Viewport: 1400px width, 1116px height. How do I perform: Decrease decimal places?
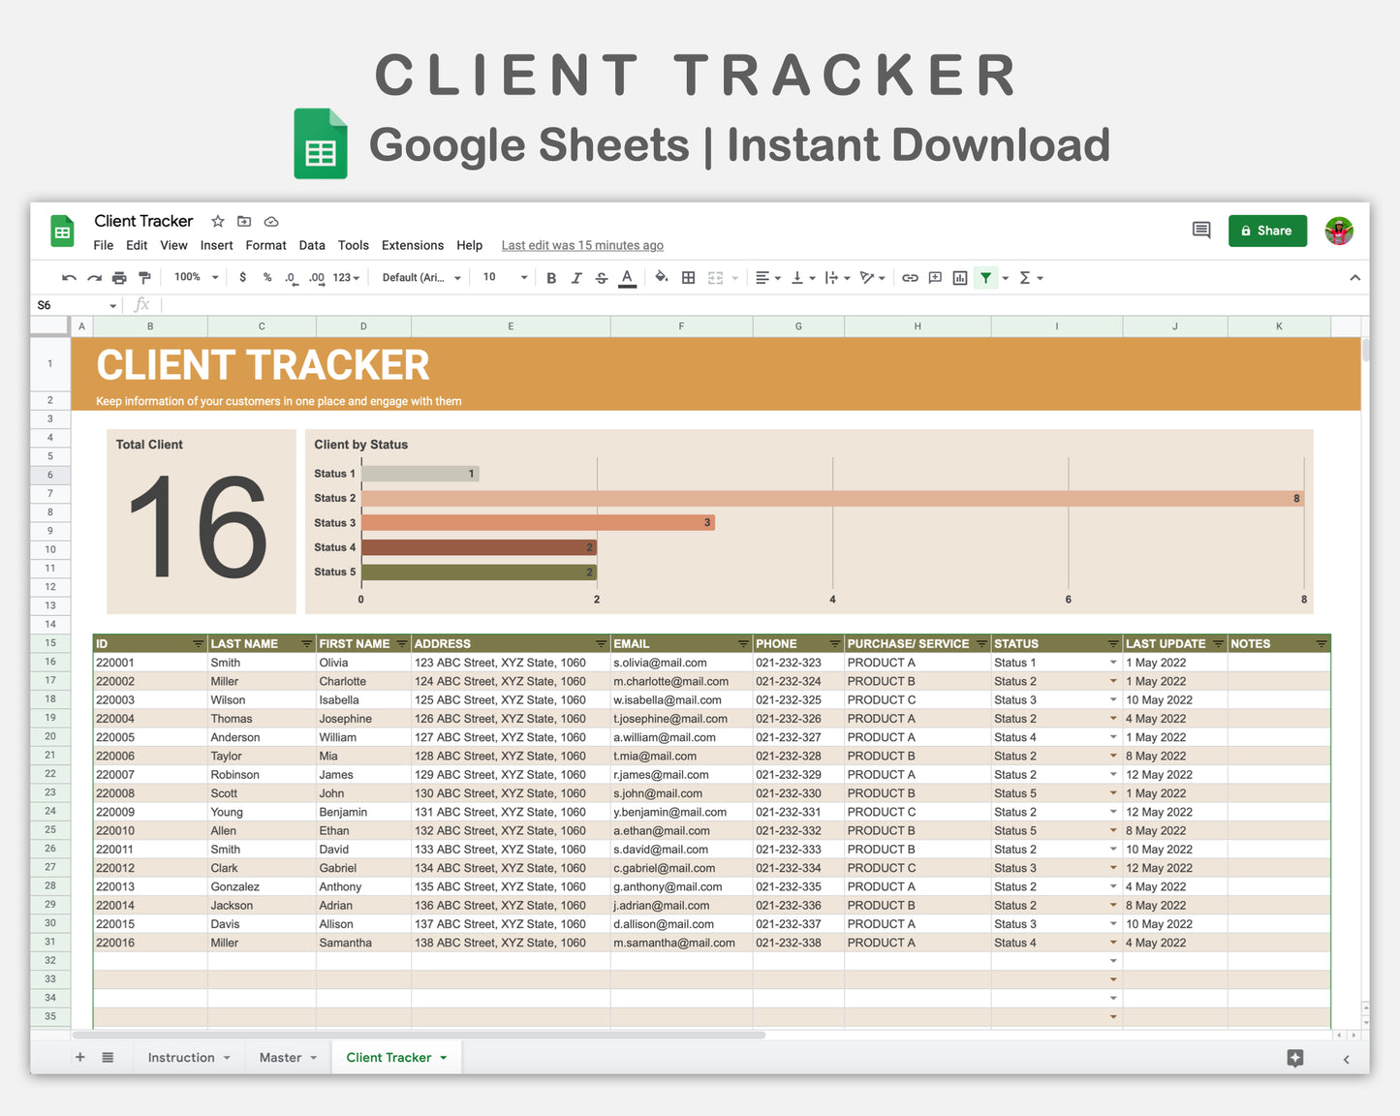click(291, 277)
